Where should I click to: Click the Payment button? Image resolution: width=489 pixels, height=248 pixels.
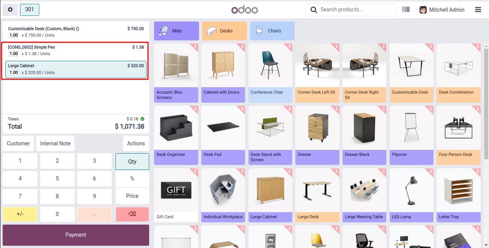[x=76, y=235]
